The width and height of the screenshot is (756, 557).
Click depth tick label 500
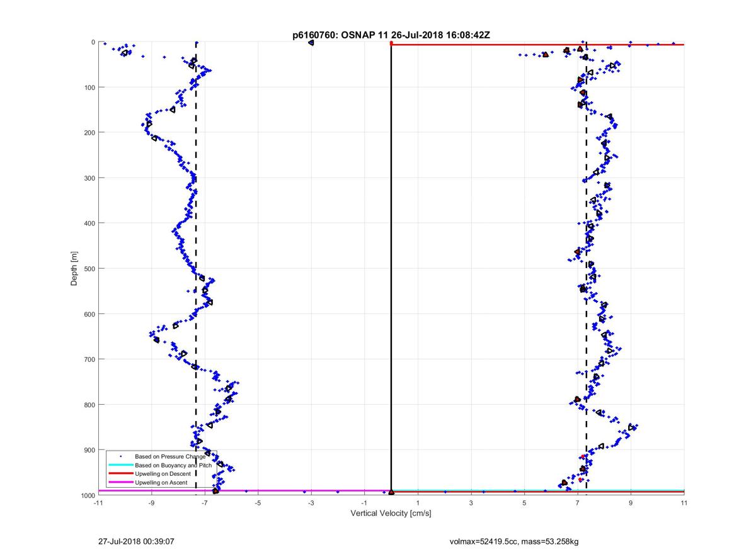[x=89, y=269]
